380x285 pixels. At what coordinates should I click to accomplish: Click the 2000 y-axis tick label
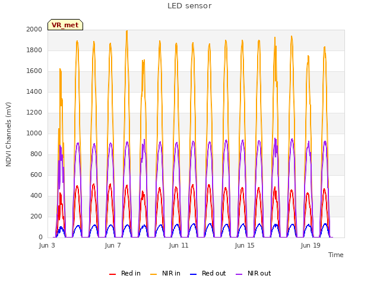(34, 29)
